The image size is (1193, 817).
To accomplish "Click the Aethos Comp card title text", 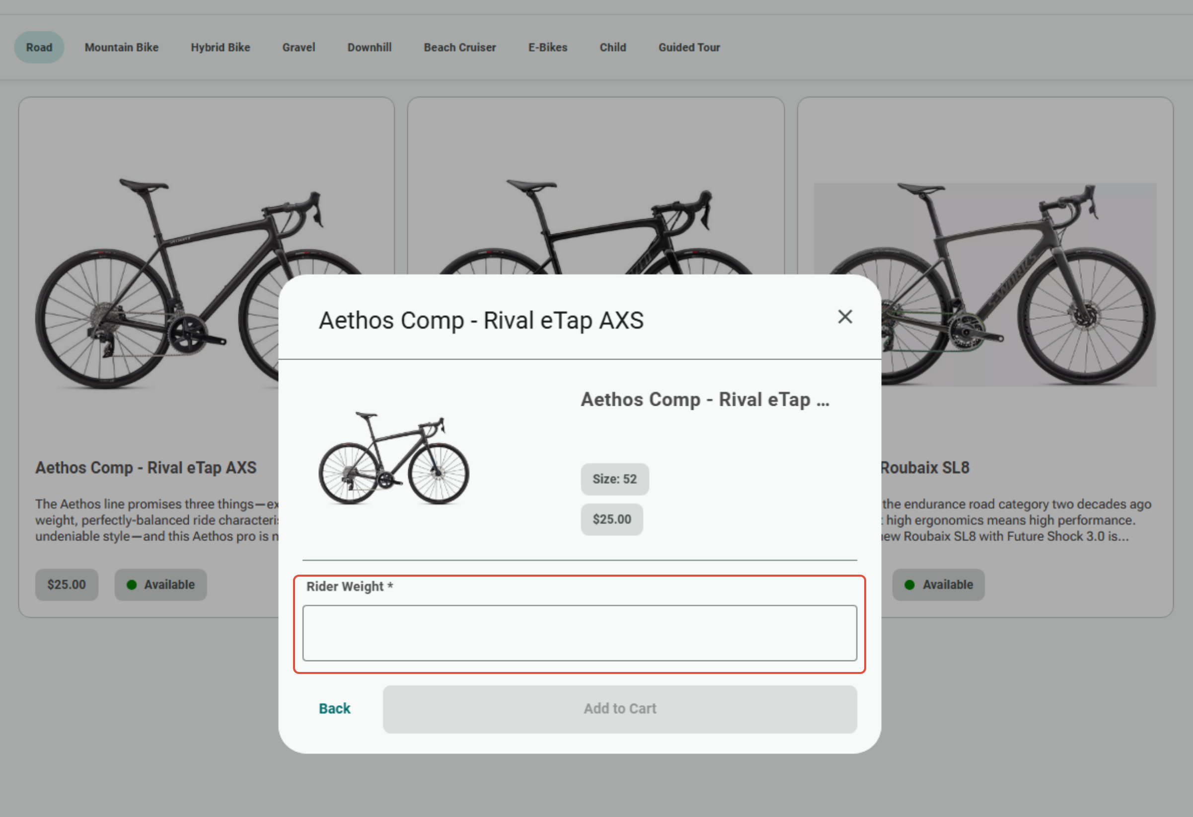I will click(146, 467).
